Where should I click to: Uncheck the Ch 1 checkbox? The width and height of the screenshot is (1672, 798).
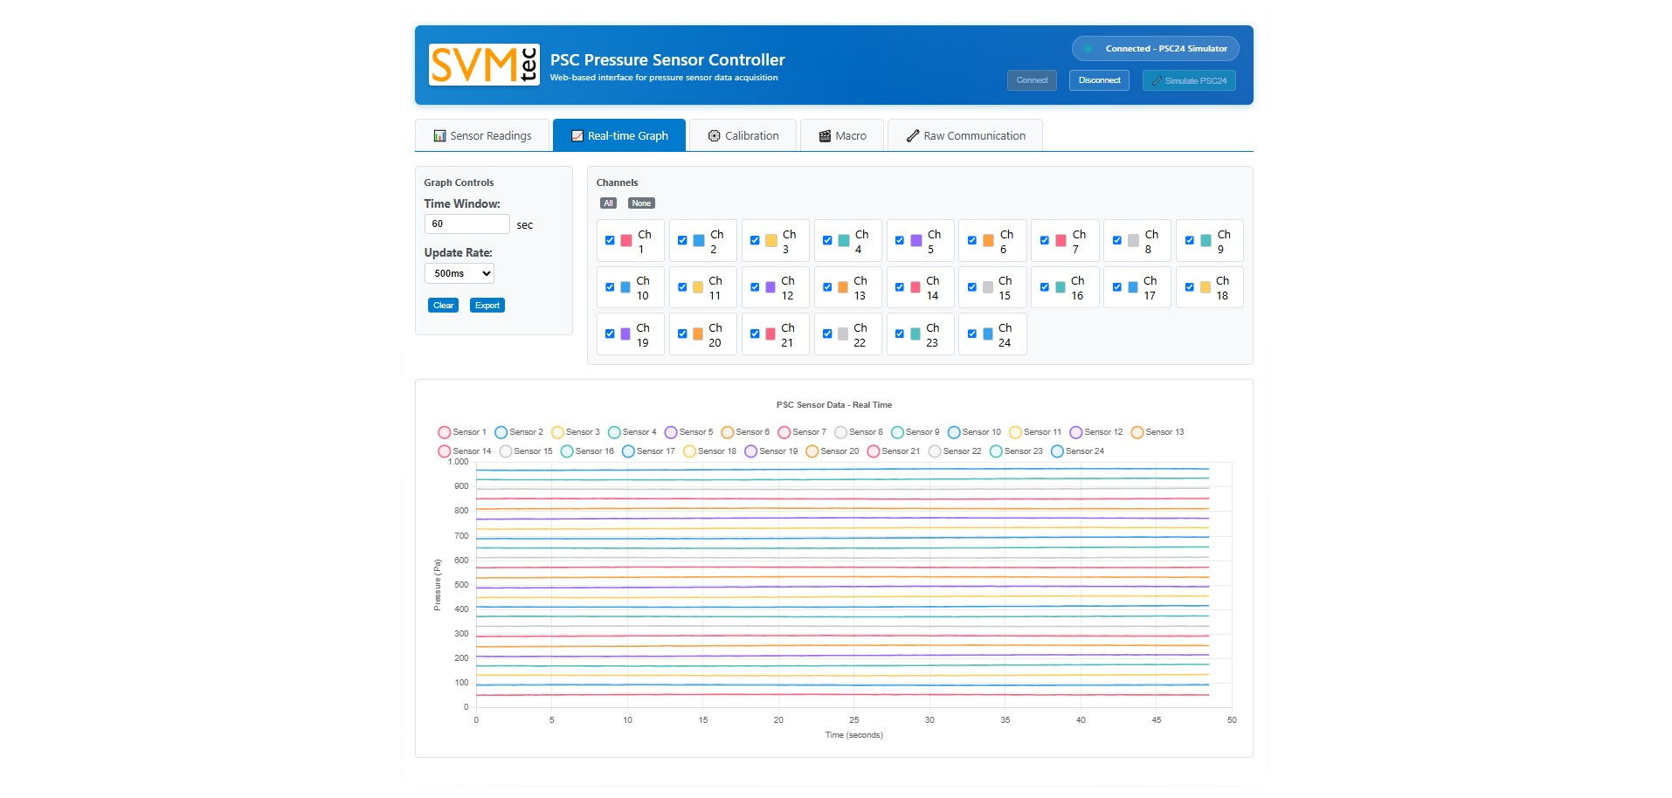(x=610, y=241)
